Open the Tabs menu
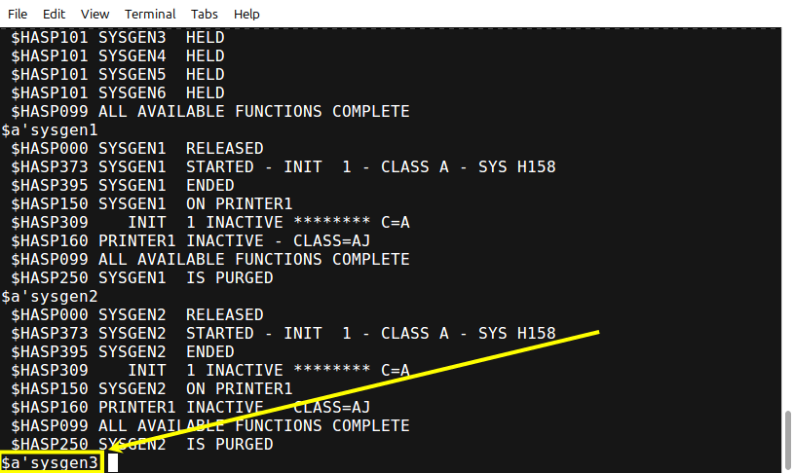This screenshot has height=473, width=794. coord(204,15)
